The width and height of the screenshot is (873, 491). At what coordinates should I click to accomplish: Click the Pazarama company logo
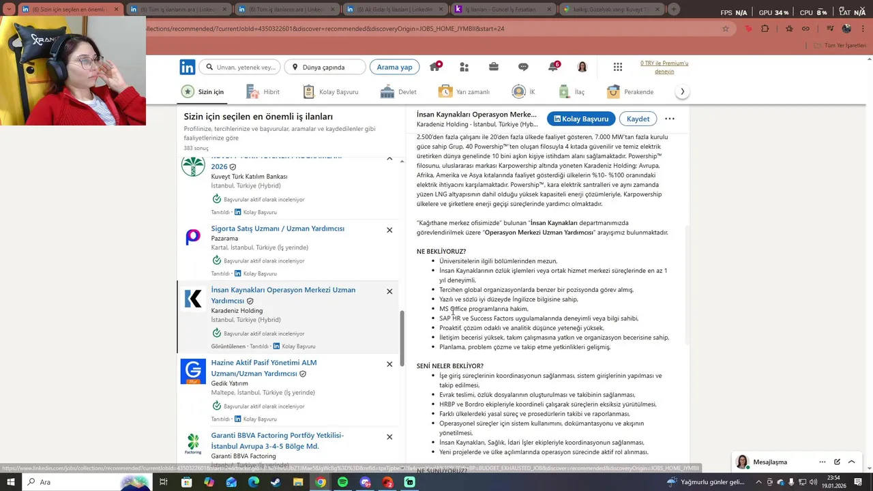coord(193,237)
